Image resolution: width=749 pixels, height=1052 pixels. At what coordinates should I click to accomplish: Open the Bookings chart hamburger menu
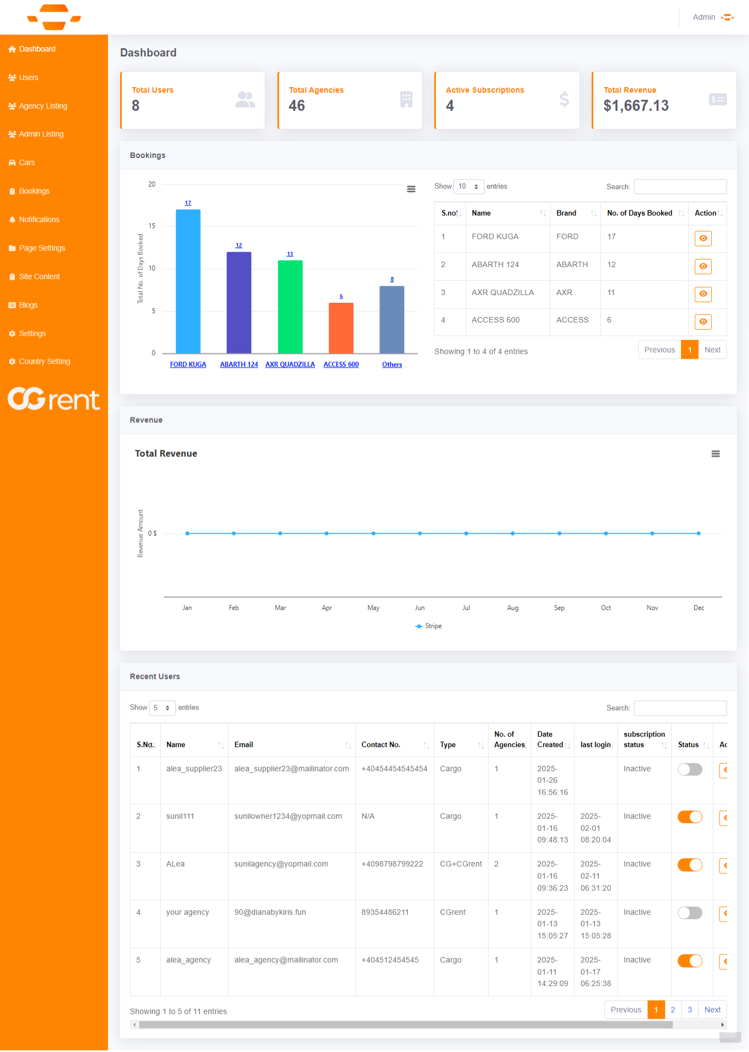(x=411, y=189)
